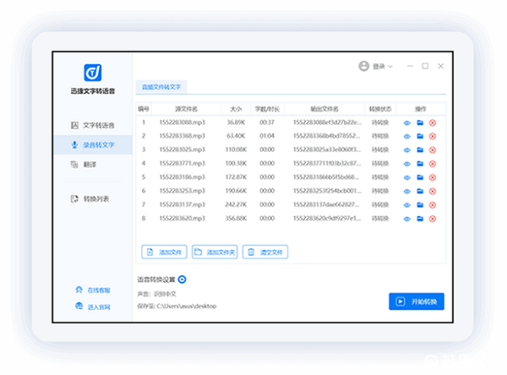
Task: Click the 源文件名 column header
Action: (x=186, y=109)
